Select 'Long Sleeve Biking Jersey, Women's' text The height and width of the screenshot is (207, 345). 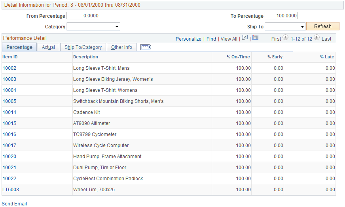[113, 79]
